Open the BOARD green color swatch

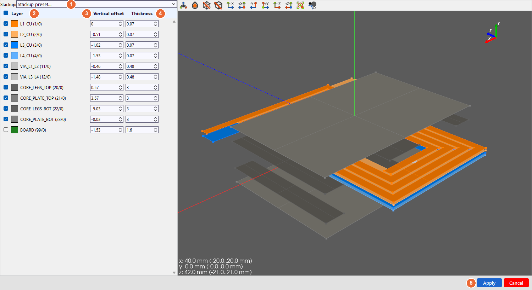click(x=15, y=130)
